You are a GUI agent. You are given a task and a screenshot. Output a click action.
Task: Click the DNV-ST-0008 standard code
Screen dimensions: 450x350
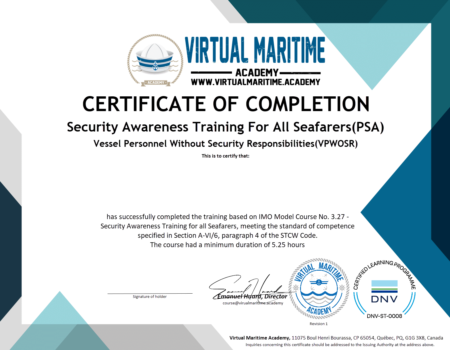[384, 316]
